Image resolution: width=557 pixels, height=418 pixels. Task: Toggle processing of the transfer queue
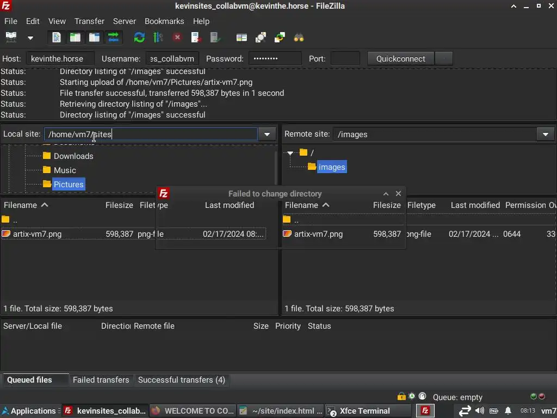158,38
